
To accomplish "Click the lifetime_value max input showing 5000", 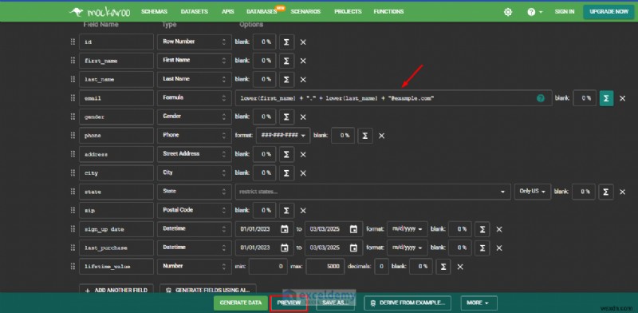I will (x=325, y=267).
